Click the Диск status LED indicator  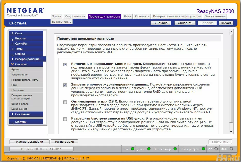point(148,149)
